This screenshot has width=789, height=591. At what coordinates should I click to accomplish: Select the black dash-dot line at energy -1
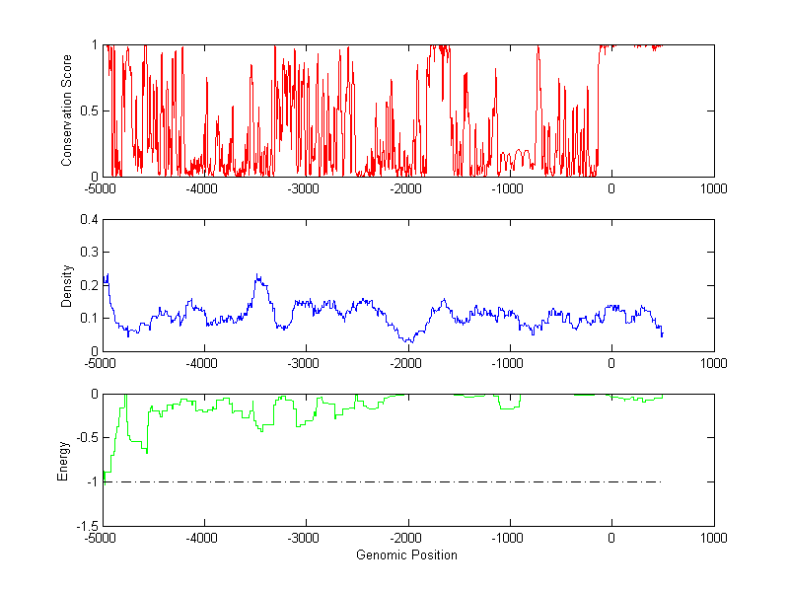394,481
